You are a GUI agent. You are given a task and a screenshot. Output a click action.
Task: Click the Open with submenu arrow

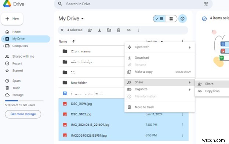pyautogui.click(x=190, y=48)
